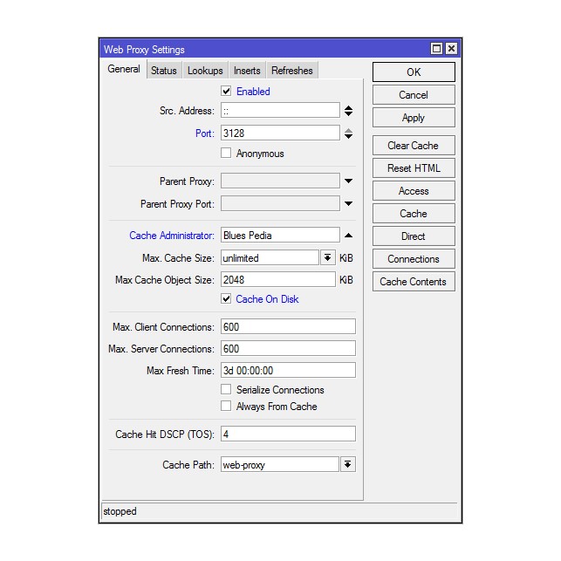Open the Lookups tab
561x561 pixels.
pos(205,71)
